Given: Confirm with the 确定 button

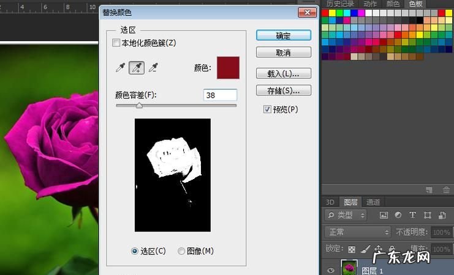Looking at the screenshot, I should [x=284, y=35].
